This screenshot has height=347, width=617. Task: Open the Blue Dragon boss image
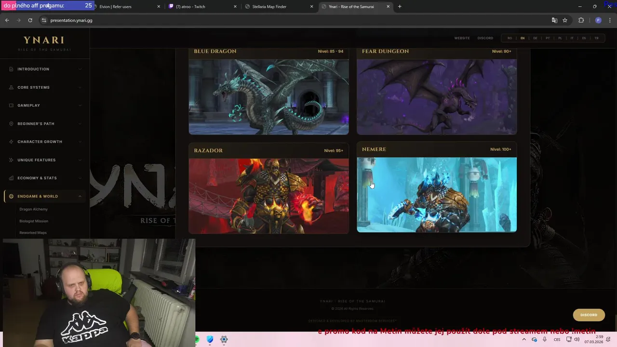coord(268,97)
